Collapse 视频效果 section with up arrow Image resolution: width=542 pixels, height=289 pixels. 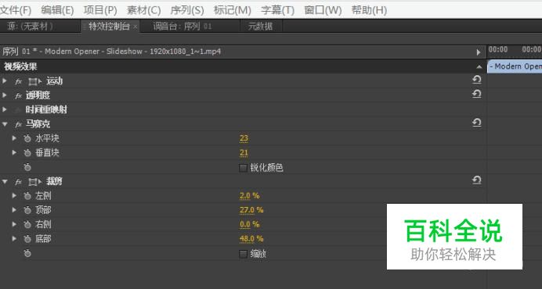point(479,66)
